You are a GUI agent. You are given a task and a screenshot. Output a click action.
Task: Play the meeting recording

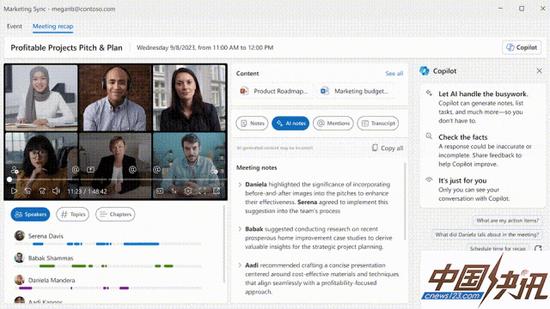[x=14, y=191]
